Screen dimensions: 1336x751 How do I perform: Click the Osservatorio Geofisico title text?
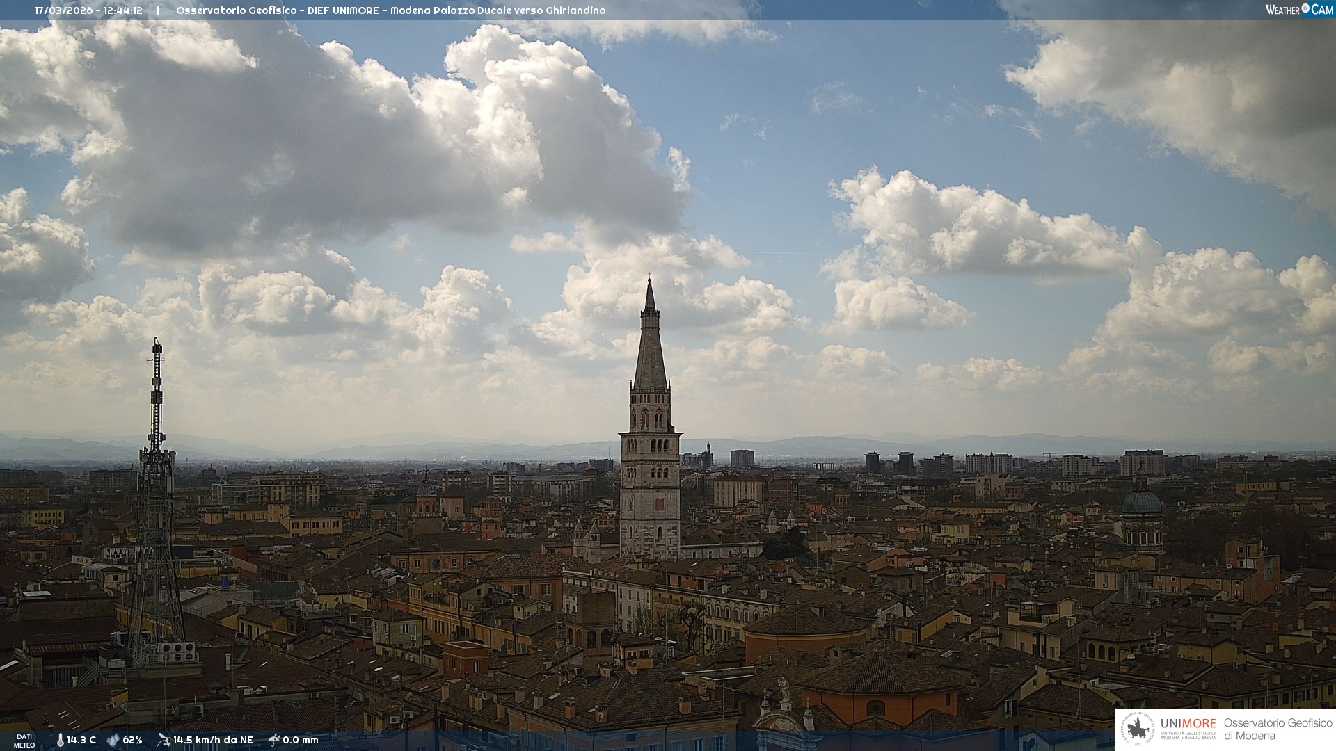(x=390, y=10)
